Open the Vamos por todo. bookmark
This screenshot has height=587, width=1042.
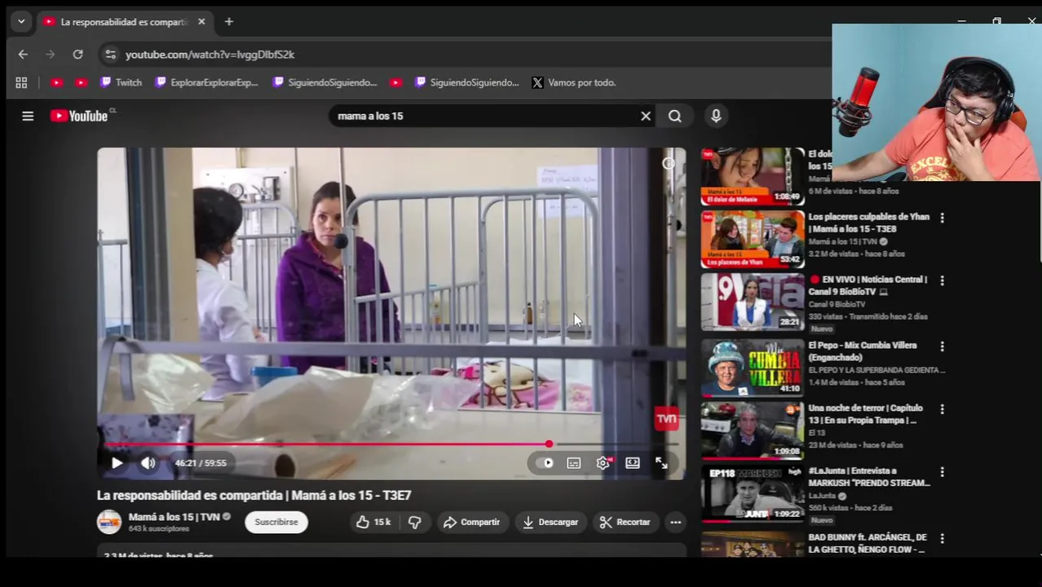click(574, 82)
